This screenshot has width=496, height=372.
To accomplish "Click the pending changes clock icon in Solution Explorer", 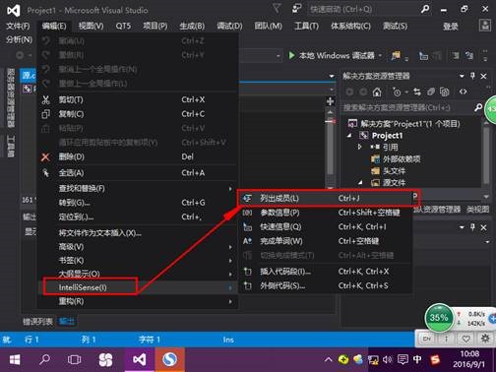I will coord(397,93).
